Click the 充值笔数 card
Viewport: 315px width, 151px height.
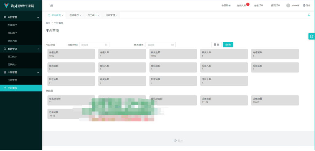[275, 54]
